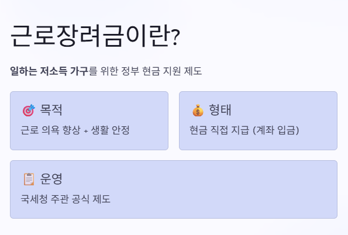Click the word 국세청 in 운영 card
Image resolution: width=348 pixels, height=235 pixels.
pos(34,199)
